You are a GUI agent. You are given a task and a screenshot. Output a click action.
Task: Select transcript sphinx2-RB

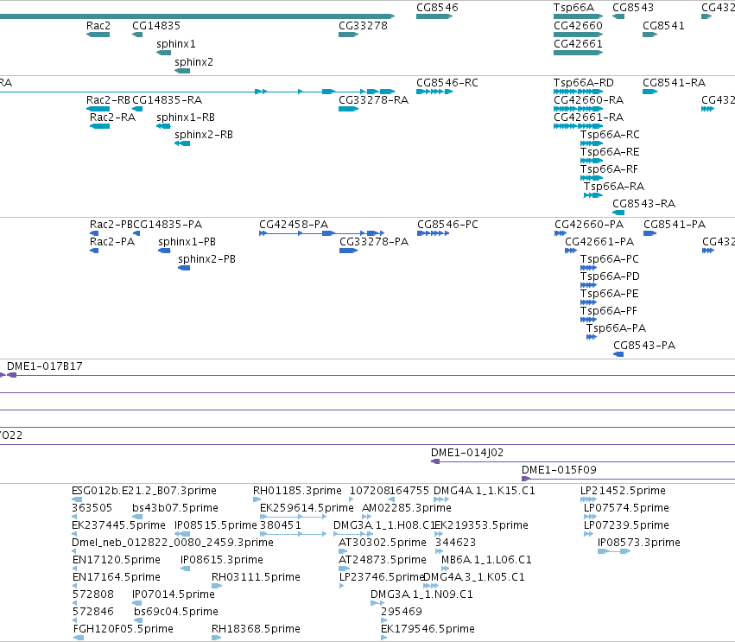tap(182, 144)
